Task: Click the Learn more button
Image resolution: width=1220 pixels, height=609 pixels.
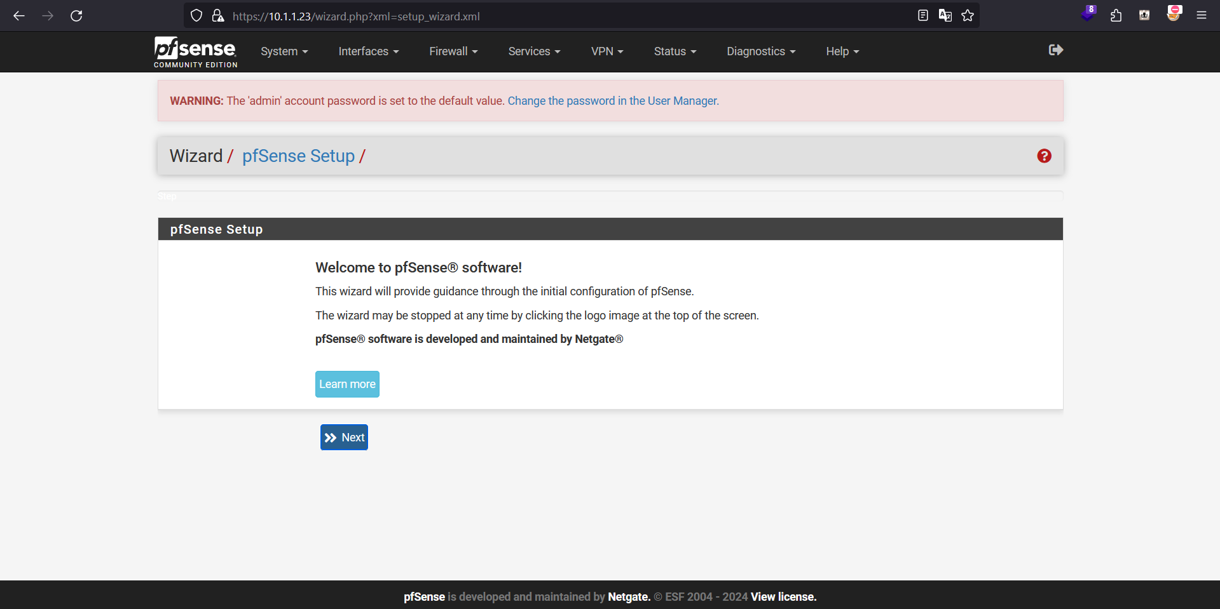Action: 347,384
